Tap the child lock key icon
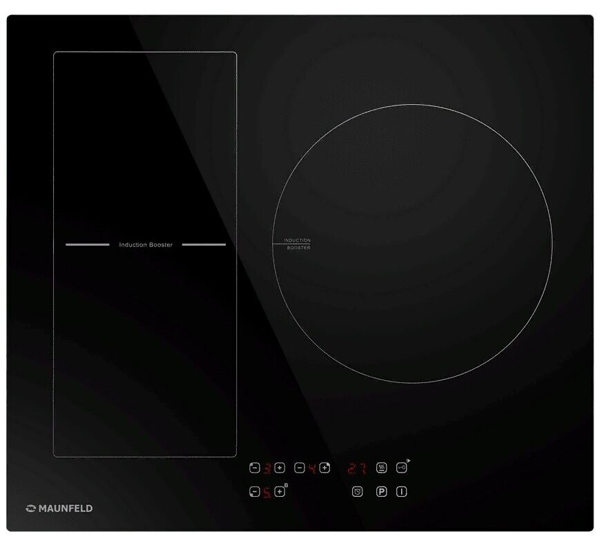 pos(402,468)
